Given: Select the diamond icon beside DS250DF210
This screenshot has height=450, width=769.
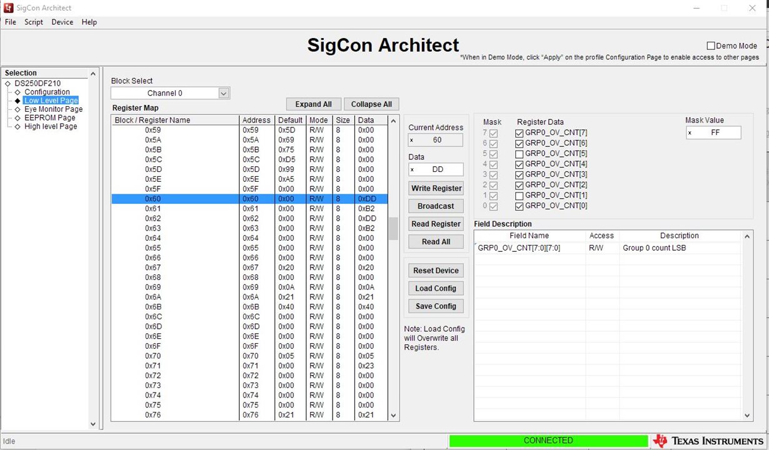Looking at the screenshot, I should tap(8, 83).
